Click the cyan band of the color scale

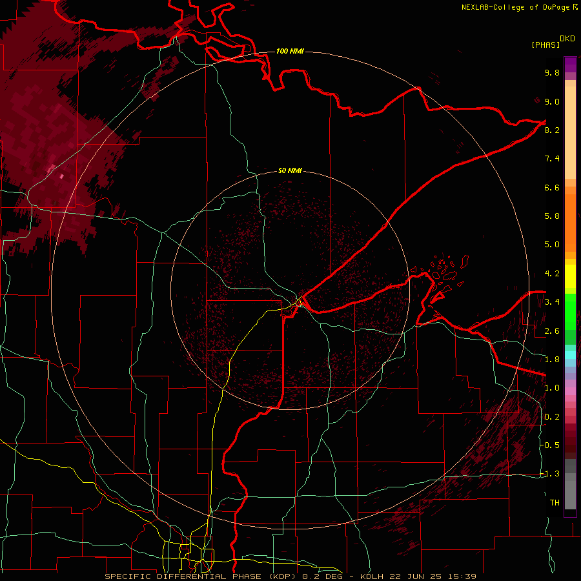tap(570, 355)
